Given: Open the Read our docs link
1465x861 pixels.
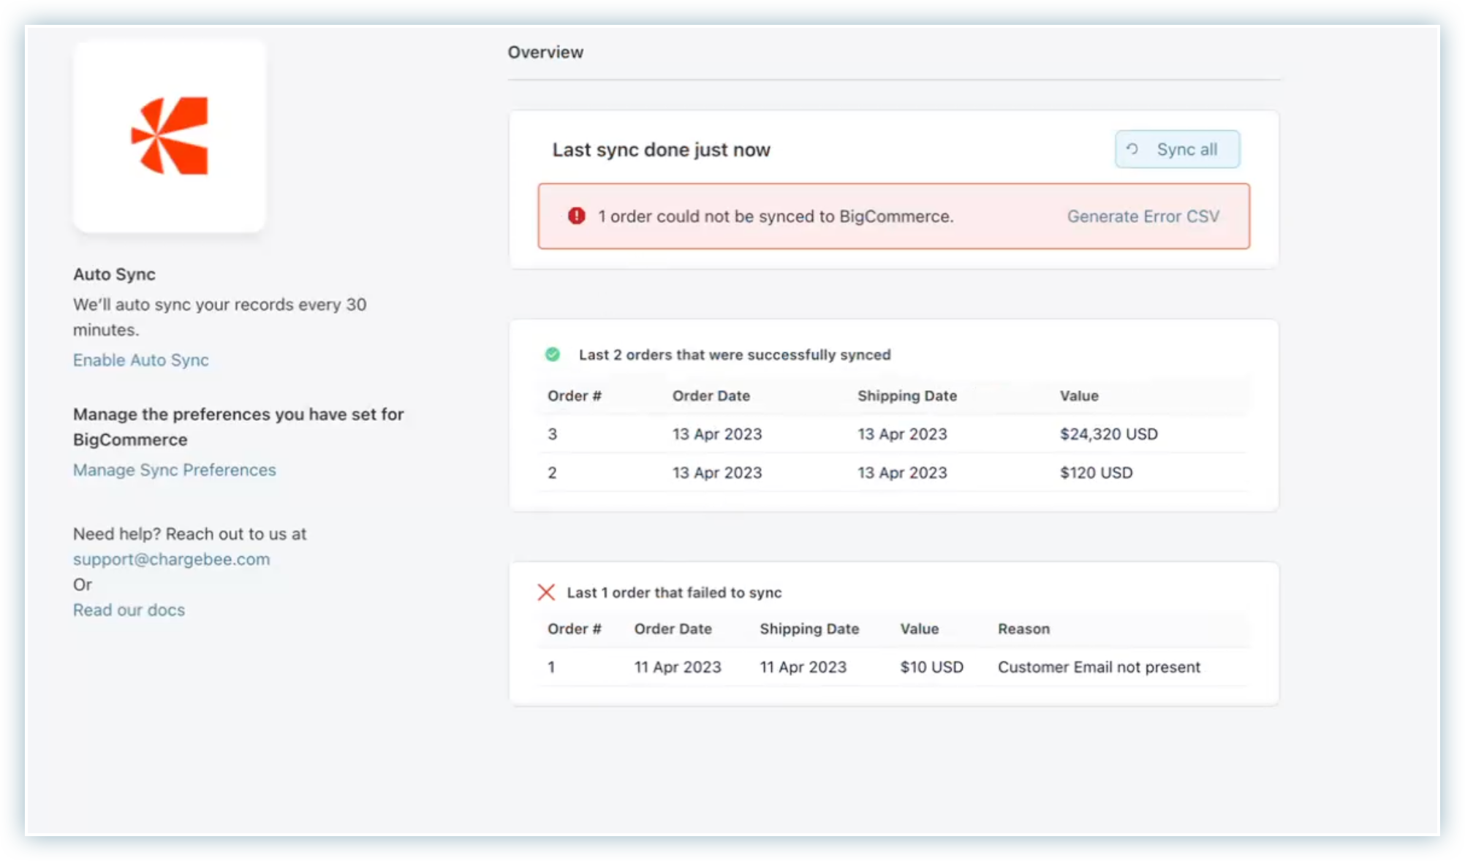Looking at the screenshot, I should pos(129,610).
